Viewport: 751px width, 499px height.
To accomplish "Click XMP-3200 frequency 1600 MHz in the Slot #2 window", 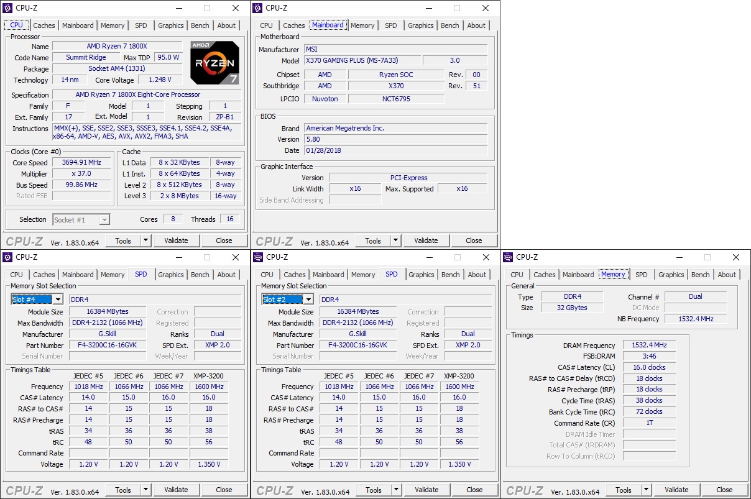I will (459, 387).
